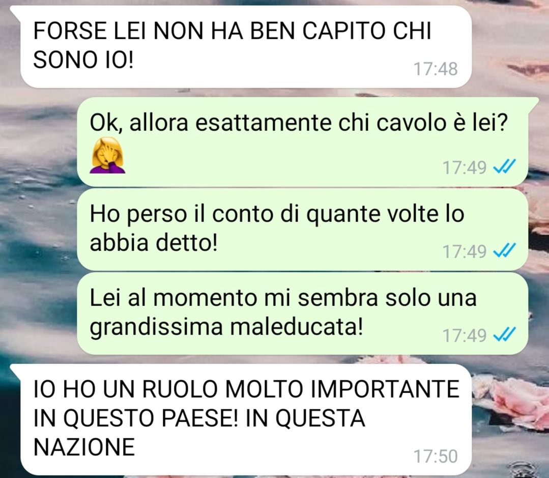Click blue read ticks on 'Ho perso' message

coord(504,250)
